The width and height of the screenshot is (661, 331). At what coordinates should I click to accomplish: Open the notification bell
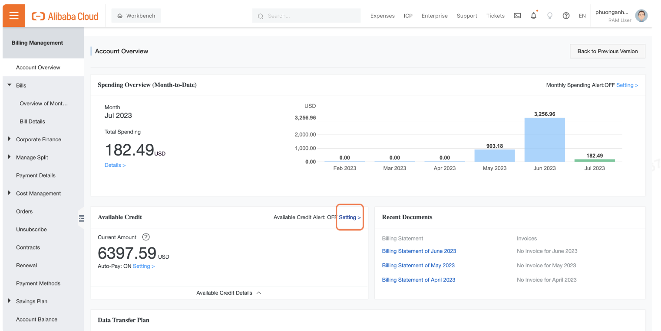(x=533, y=16)
